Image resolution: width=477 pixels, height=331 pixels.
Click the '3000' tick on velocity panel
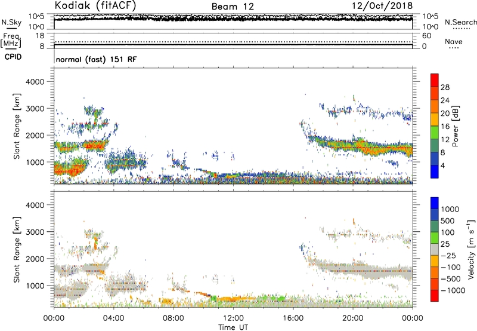coord(35,232)
